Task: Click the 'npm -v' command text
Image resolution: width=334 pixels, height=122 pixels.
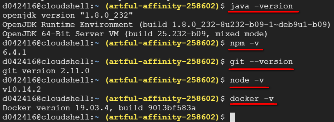Action: point(246,43)
